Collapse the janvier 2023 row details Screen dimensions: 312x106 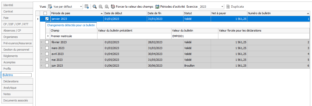42,19
